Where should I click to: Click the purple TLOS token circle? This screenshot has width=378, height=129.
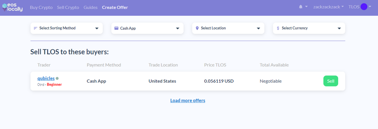point(364,7)
